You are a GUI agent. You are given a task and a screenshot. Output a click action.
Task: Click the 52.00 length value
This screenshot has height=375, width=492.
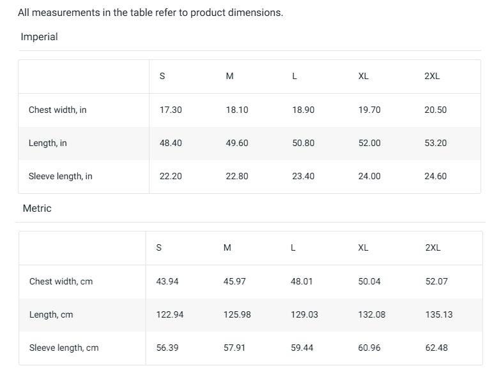[x=369, y=143]
